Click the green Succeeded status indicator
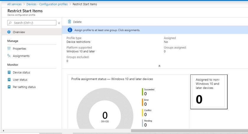The image size is (248, 134). point(142,92)
